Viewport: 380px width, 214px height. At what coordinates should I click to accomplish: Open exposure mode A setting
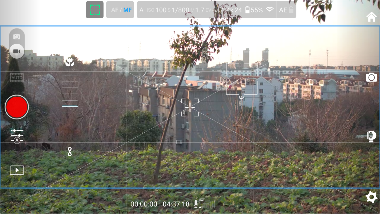(x=141, y=10)
